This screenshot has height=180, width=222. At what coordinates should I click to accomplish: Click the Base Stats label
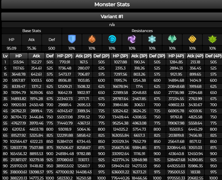[32, 31]
